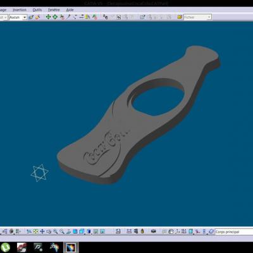This screenshot has height=253, width=253.
Task: Click the first green four-arrow move icon
Action: pos(48,17)
